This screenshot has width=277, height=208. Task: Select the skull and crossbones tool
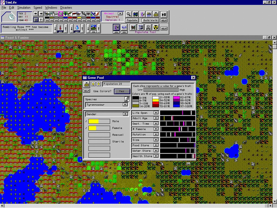pyautogui.click(x=148, y=27)
